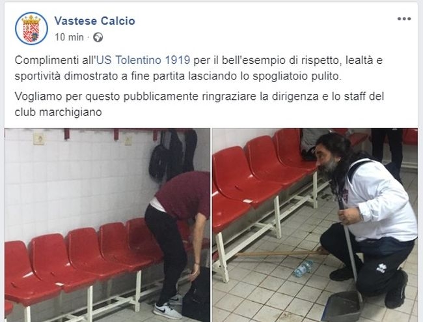Image resolution: width=423 pixels, height=322 pixels.
Task: Click the wall socket on white tiles
Action: click(x=38, y=139)
